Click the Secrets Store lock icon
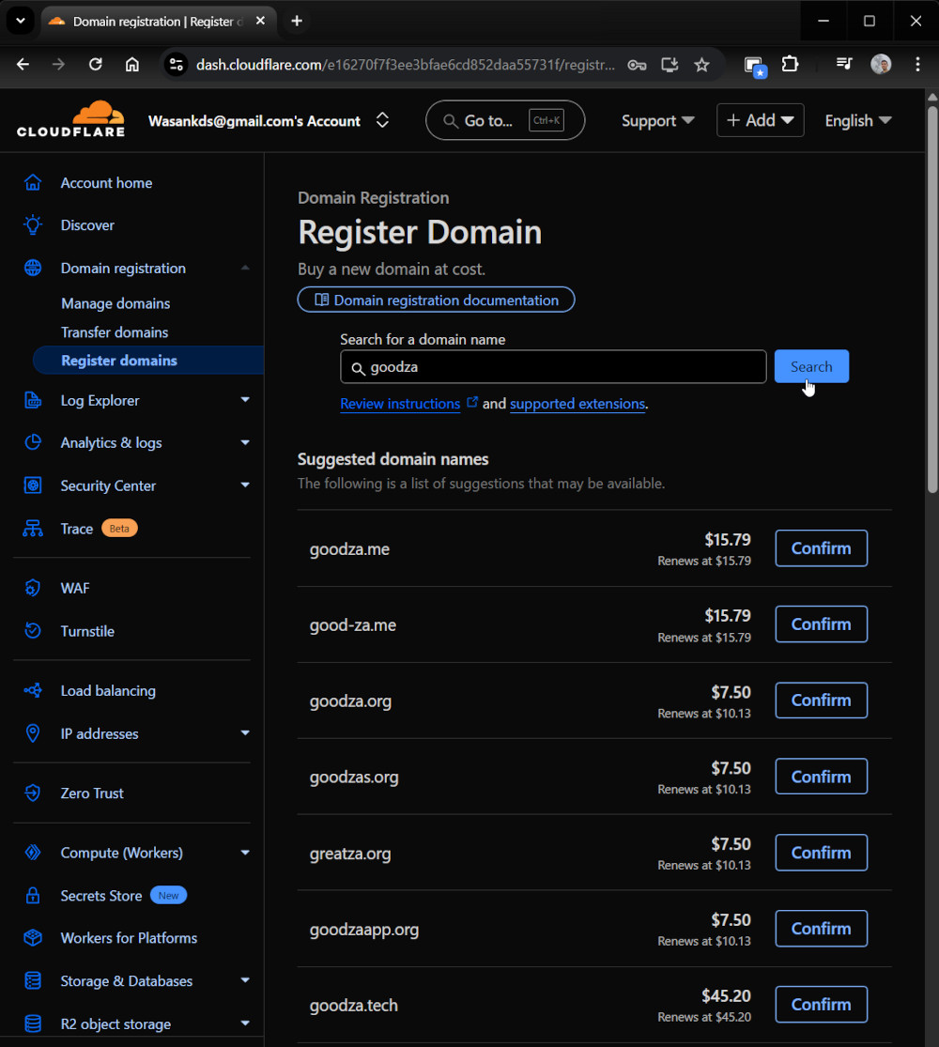This screenshot has height=1047, width=939. coord(33,896)
